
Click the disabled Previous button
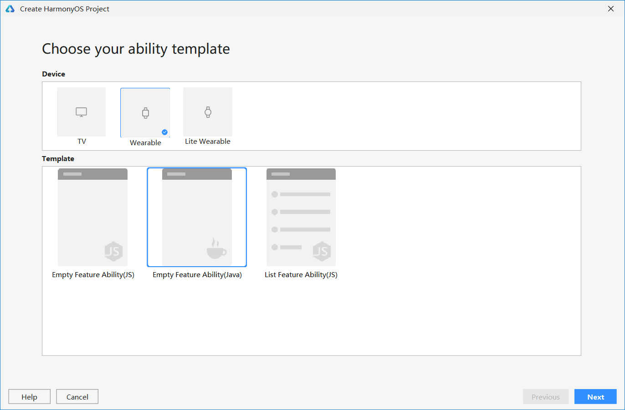546,396
